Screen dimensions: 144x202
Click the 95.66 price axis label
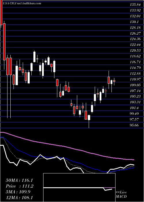(x=134, y=125)
